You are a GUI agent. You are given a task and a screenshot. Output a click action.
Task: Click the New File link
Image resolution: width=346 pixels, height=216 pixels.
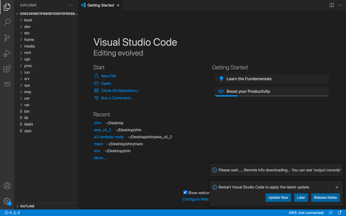pyautogui.click(x=108, y=76)
